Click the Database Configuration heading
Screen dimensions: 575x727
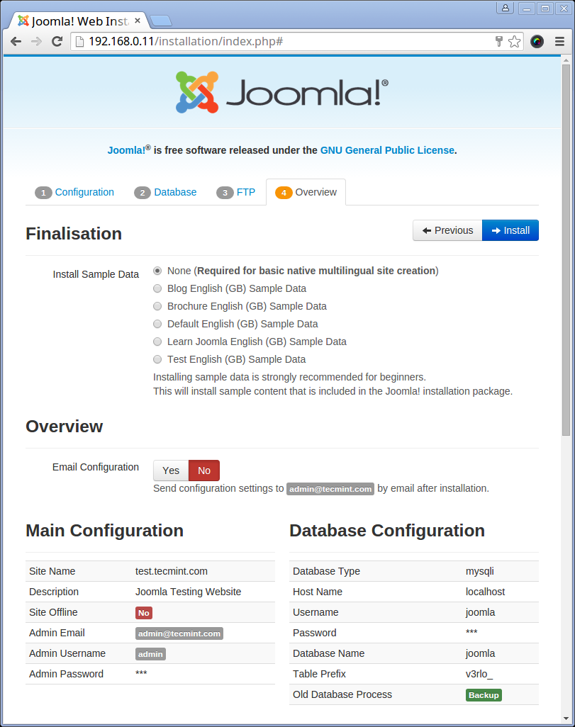click(x=387, y=531)
